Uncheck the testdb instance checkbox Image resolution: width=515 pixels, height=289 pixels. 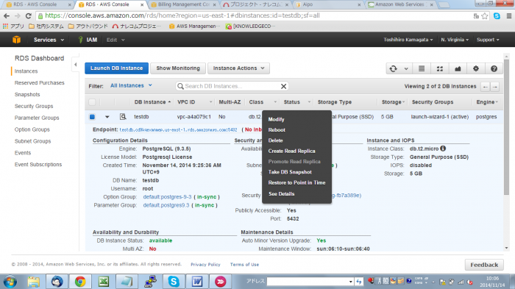coord(92,117)
